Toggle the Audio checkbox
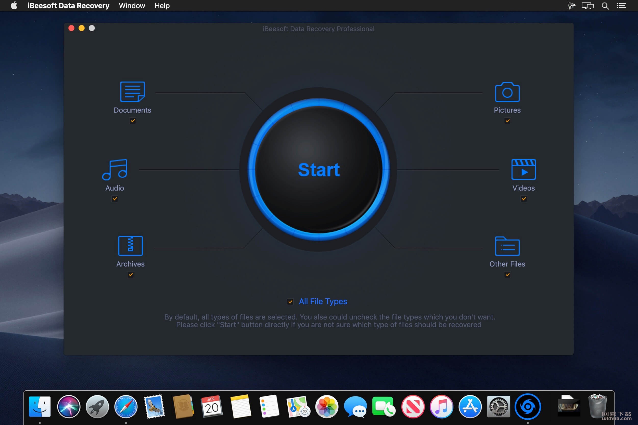638x425 pixels. pos(115,199)
